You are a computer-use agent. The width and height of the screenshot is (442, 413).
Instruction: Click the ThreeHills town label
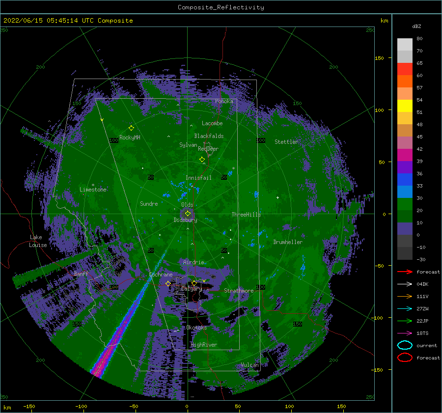pos(246,215)
